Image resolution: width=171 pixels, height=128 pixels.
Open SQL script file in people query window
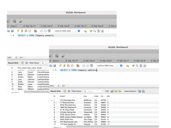point(9,31)
